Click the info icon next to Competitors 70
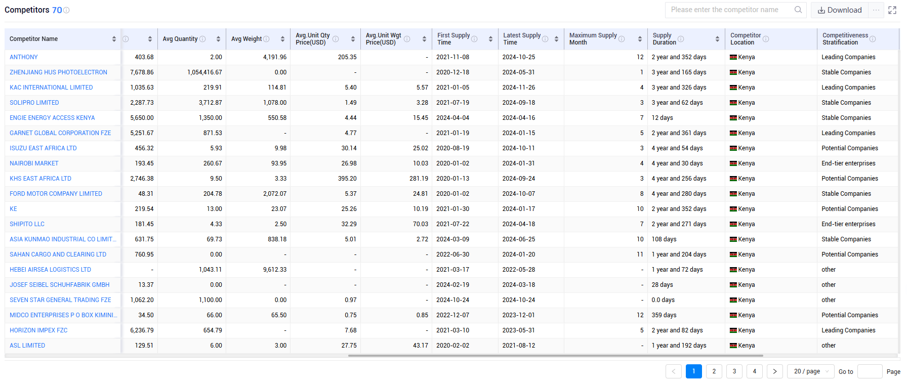Viewport: 907px width, 383px height. 66,10
